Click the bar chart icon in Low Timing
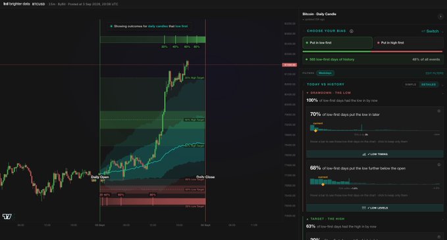 (x=364, y=154)
